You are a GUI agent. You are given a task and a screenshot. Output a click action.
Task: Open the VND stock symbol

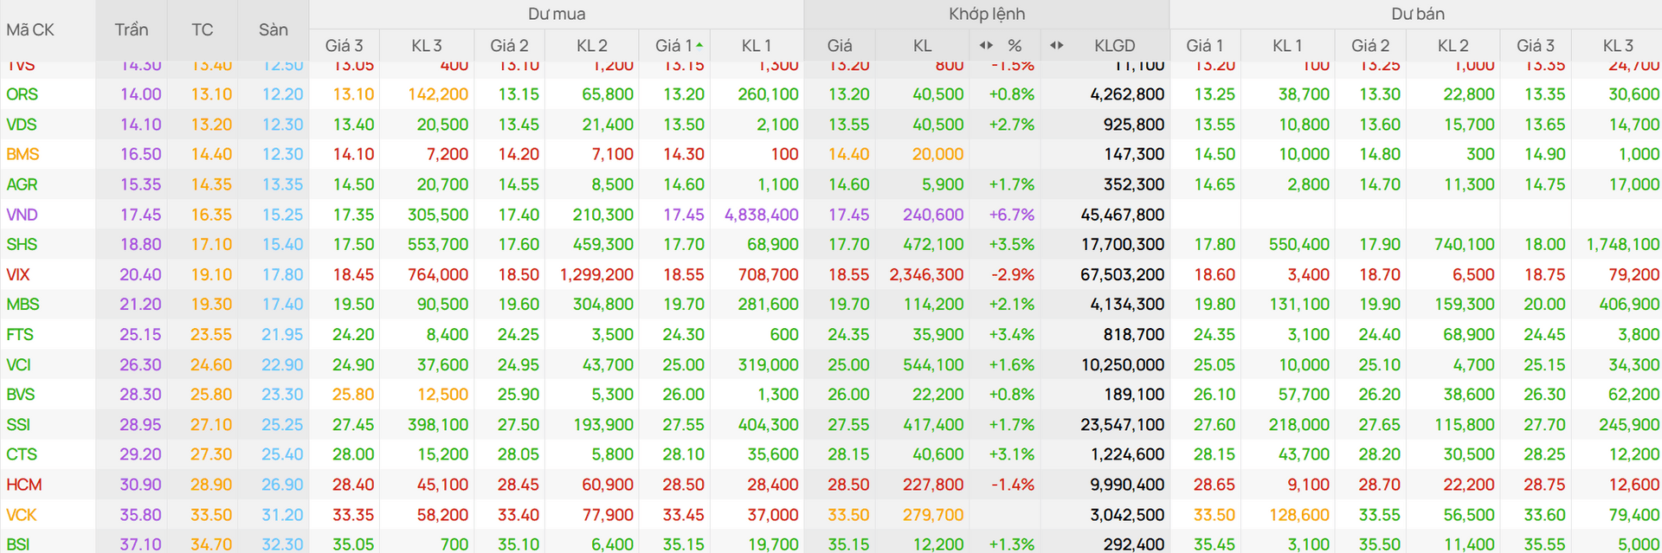tap(22, 215)
